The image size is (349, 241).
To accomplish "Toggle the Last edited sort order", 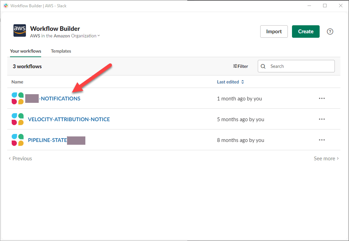I will (230, 82).
